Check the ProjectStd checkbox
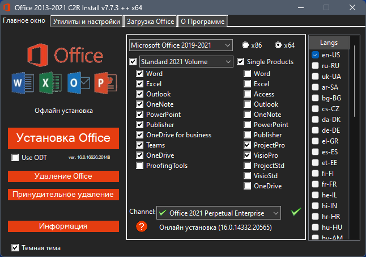The height and width of the screenshot is (257, 366). (248, 166)
